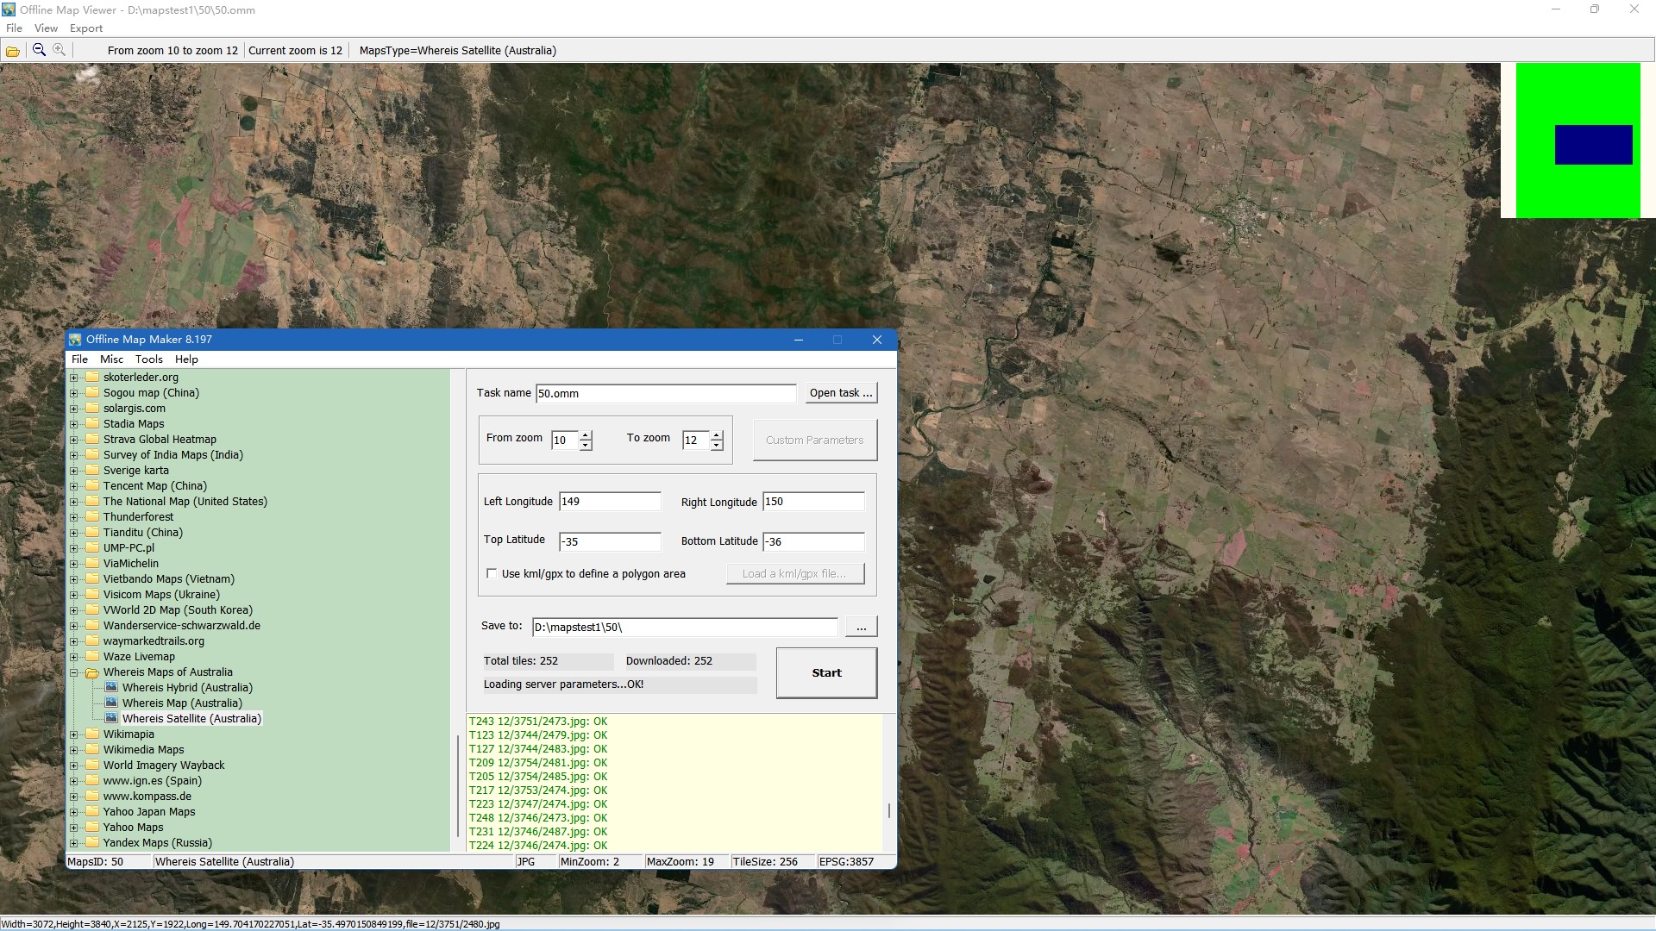1656x931 pixels.
Task: Select Whereis Map (Australia) map icon
Action: coord(111,703)
